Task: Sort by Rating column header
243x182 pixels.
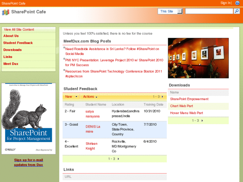Action: [69, 105]
